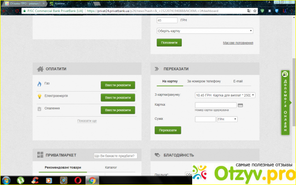Viewport: 296px width, 185px height.
Task: Click the Масове поповнення link
Action: [238, 43]
